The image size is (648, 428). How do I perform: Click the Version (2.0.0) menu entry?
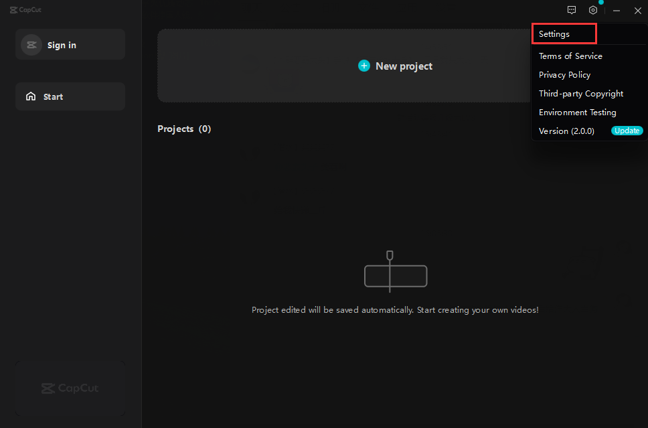(x=566, y=131)
